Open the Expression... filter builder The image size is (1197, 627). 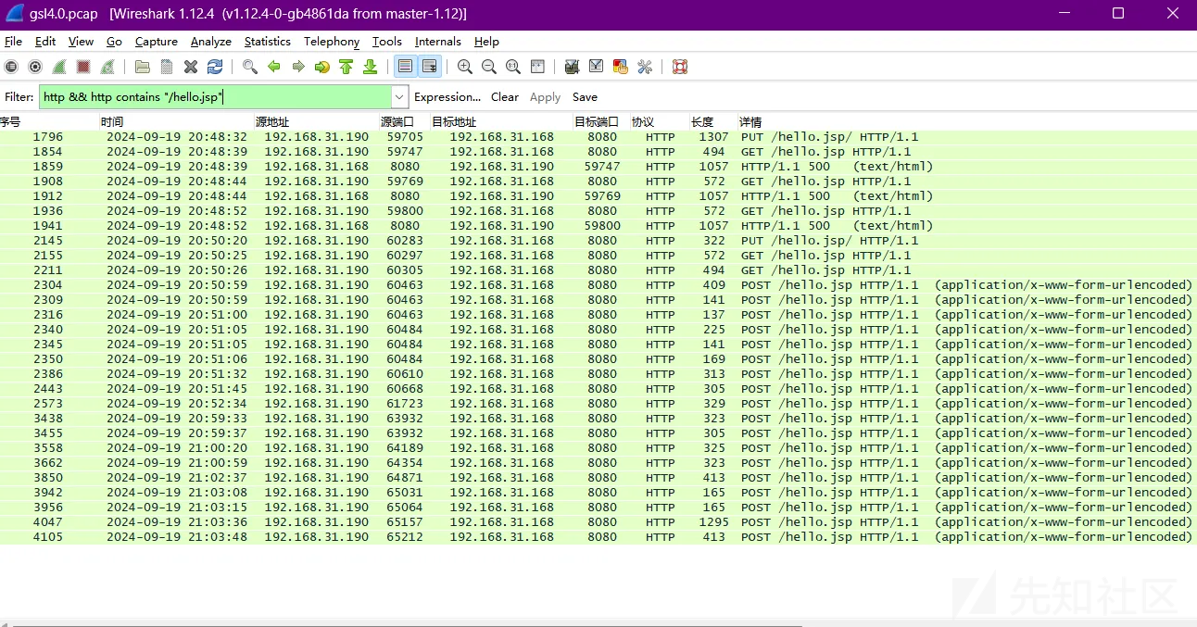click(x=447, y=96)
